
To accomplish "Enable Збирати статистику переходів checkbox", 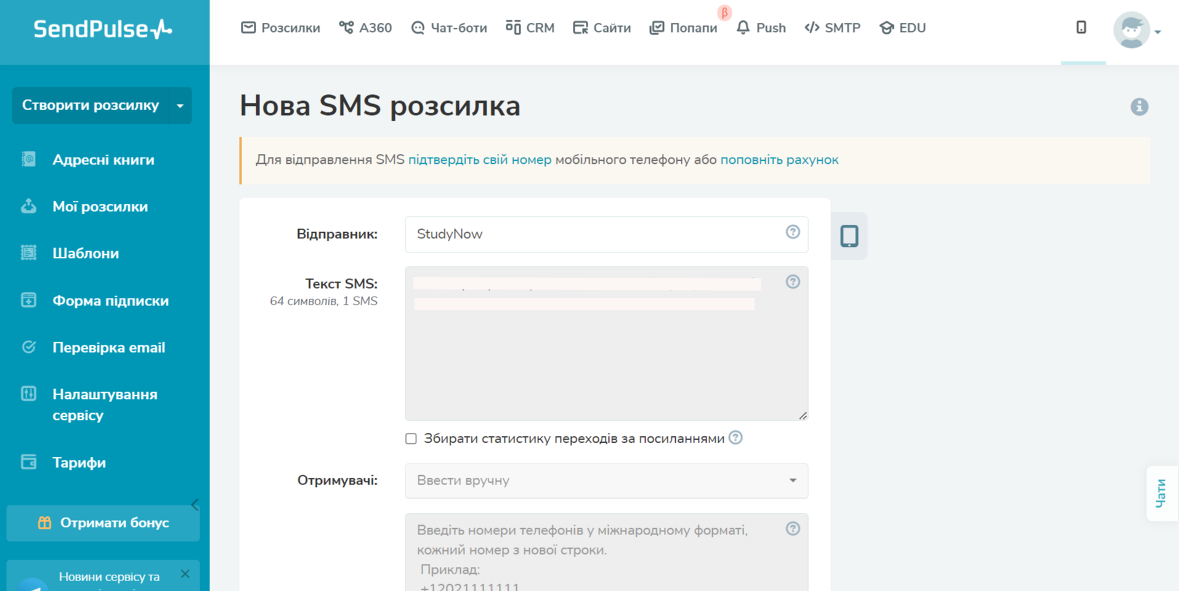I will point(411,438).
